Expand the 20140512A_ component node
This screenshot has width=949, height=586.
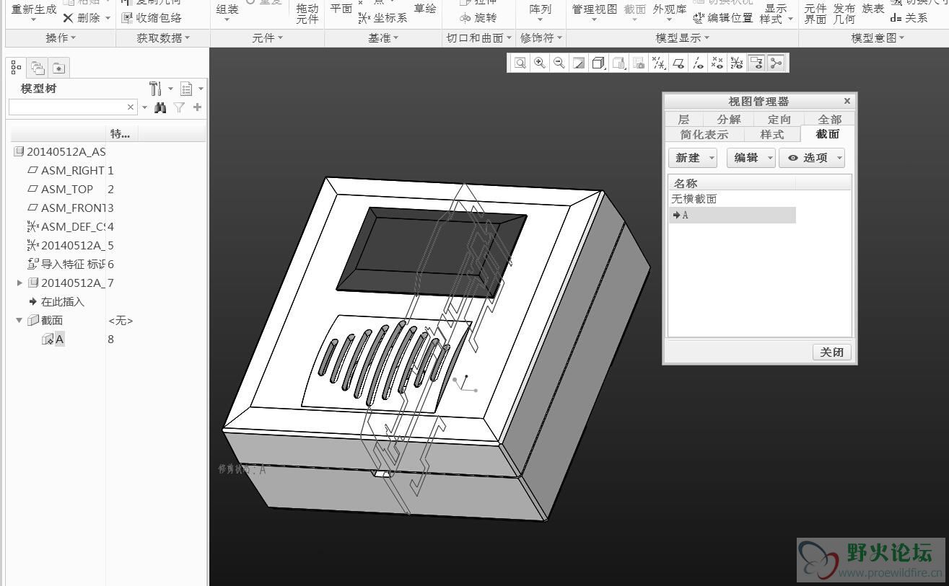[x=19, y=283]
